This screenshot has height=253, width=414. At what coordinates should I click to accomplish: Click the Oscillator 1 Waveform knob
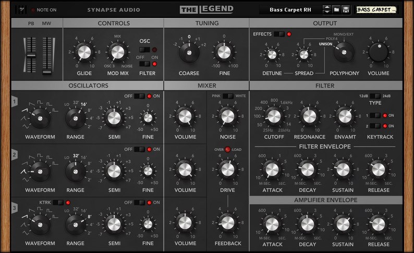coord(40,119)
